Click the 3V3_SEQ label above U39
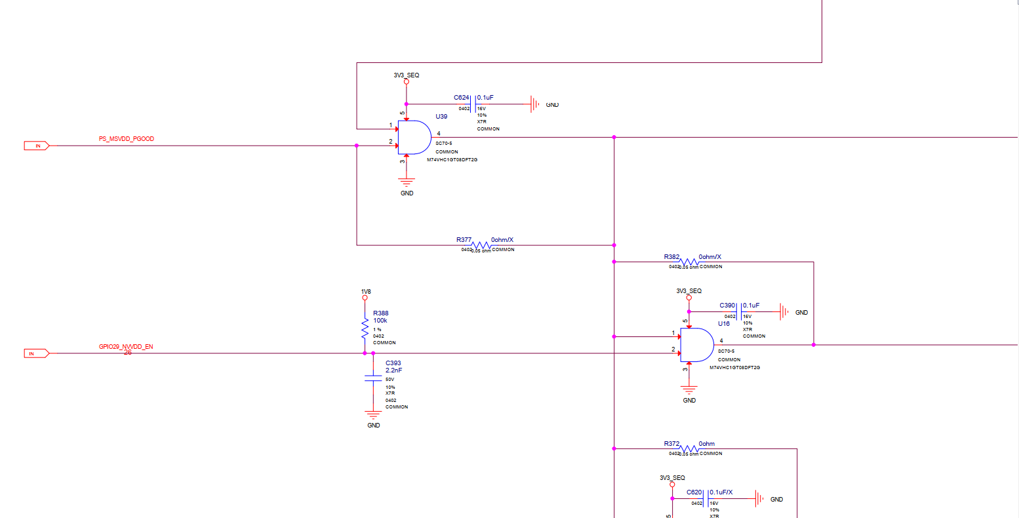 click(407, 75)
